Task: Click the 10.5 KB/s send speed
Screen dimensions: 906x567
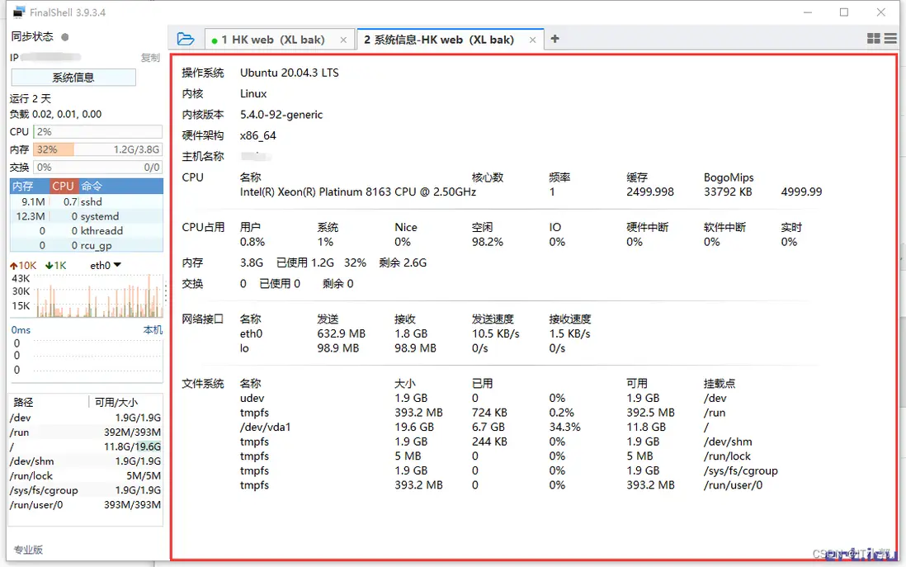Action: click(496, 333)
